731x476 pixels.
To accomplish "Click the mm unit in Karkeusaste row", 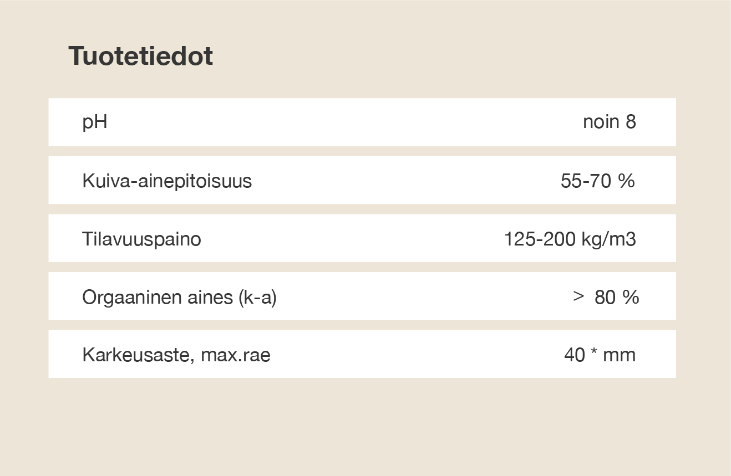I will [x=619, y=355].
